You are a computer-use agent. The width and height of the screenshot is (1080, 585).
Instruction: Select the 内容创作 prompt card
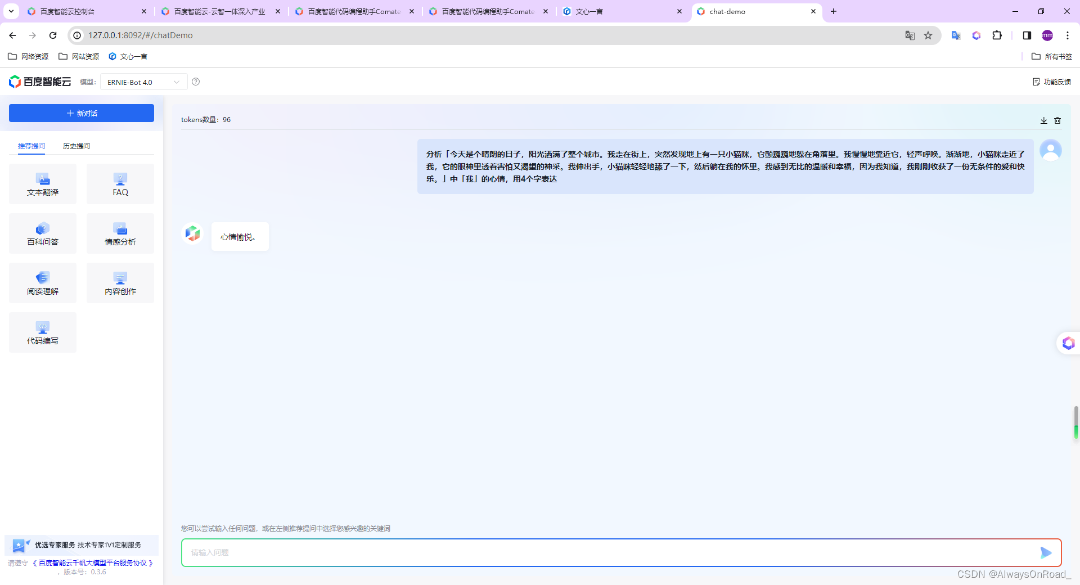[120, 283]
